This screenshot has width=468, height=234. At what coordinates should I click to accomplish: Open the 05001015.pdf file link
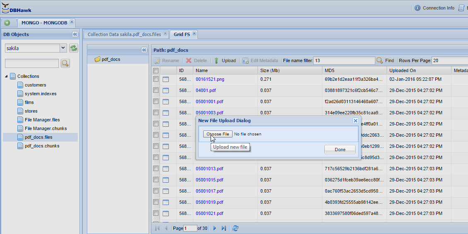click(x=209, y=180)
